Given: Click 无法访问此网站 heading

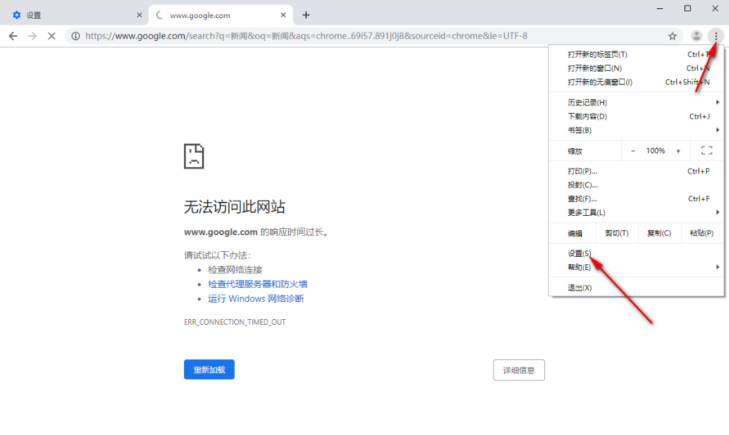Looking at the screenshot, I should 235,207.
